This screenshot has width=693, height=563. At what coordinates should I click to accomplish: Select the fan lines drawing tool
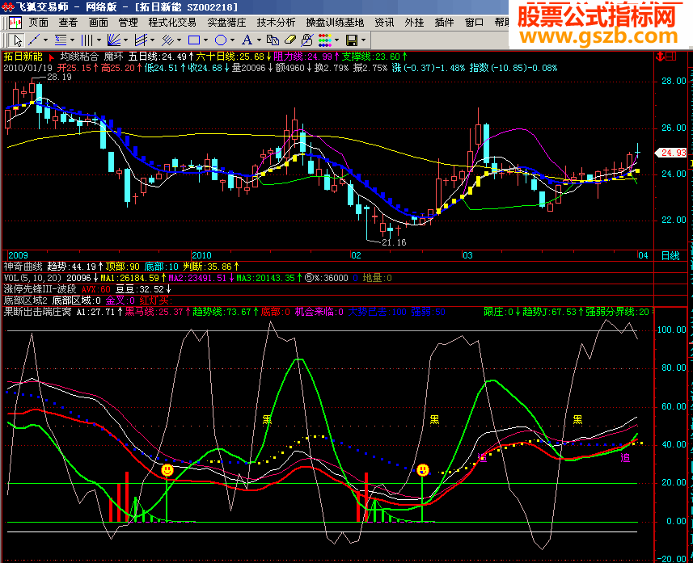tap(113, 40)
